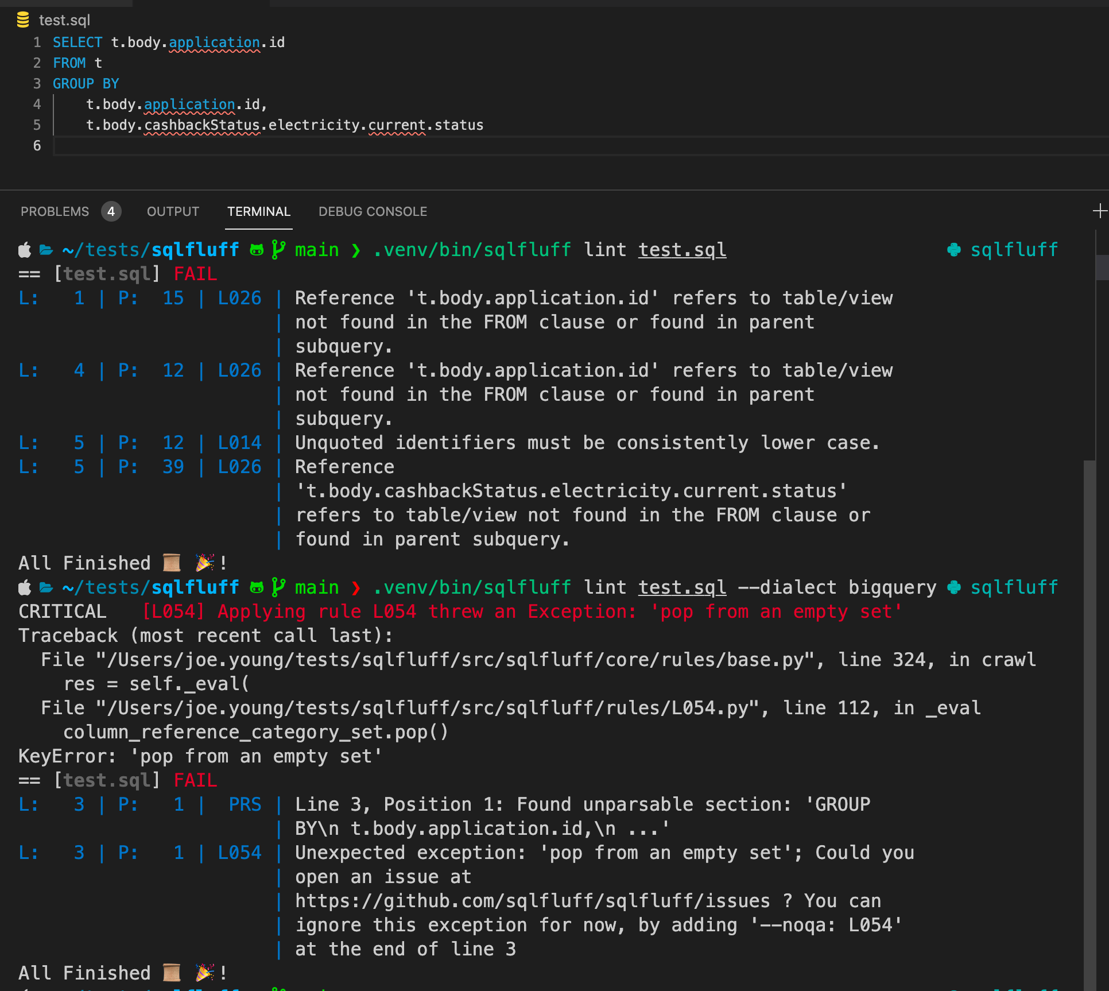Click the red FAIL label in the output
This screenshot has height=991, width=1109.
[195, 274]
